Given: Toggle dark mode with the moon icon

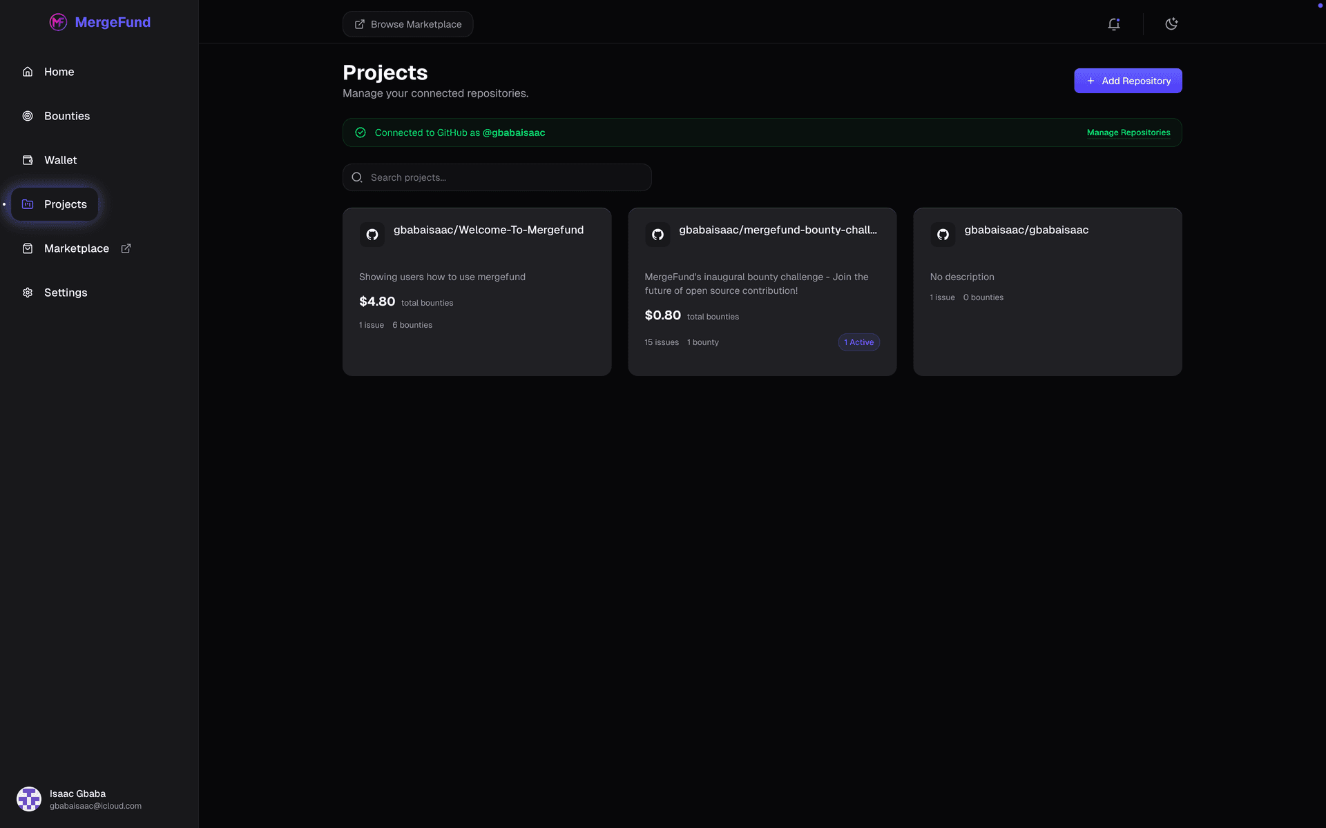Looking at the screenshot, I should 1171,23.
